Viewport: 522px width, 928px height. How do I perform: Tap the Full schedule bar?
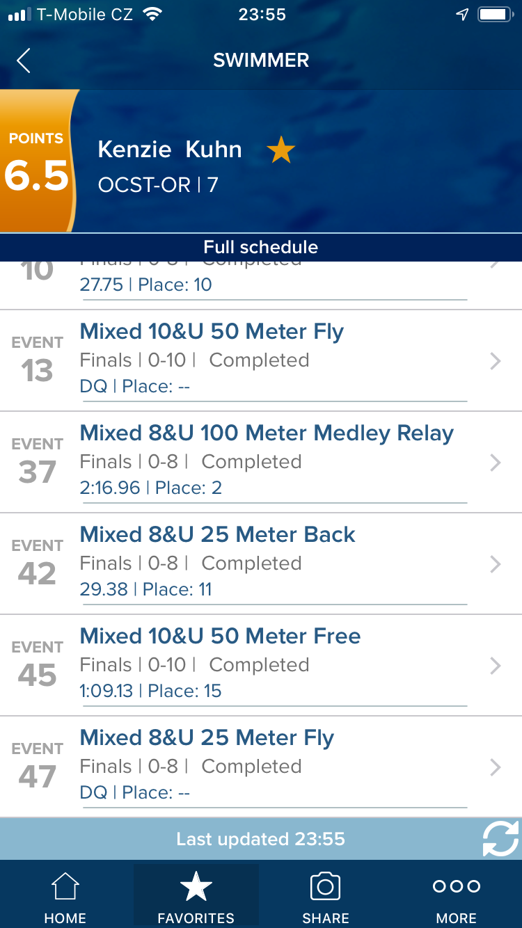click(261, 247)
